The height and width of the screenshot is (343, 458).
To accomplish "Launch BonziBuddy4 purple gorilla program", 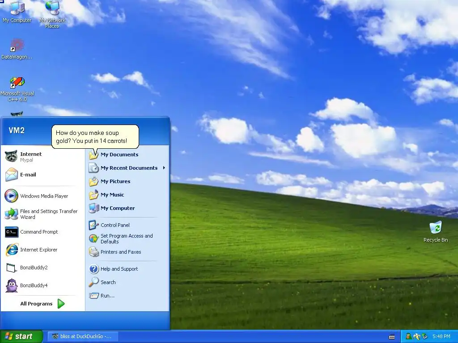I will click(x=43, y=285).
